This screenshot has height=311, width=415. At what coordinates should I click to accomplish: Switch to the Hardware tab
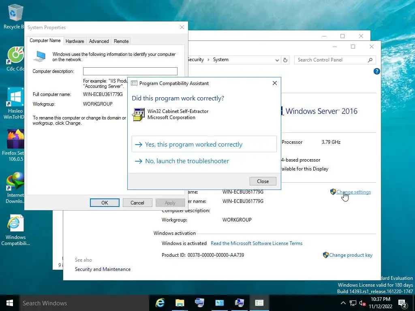(x=75, y=41)
